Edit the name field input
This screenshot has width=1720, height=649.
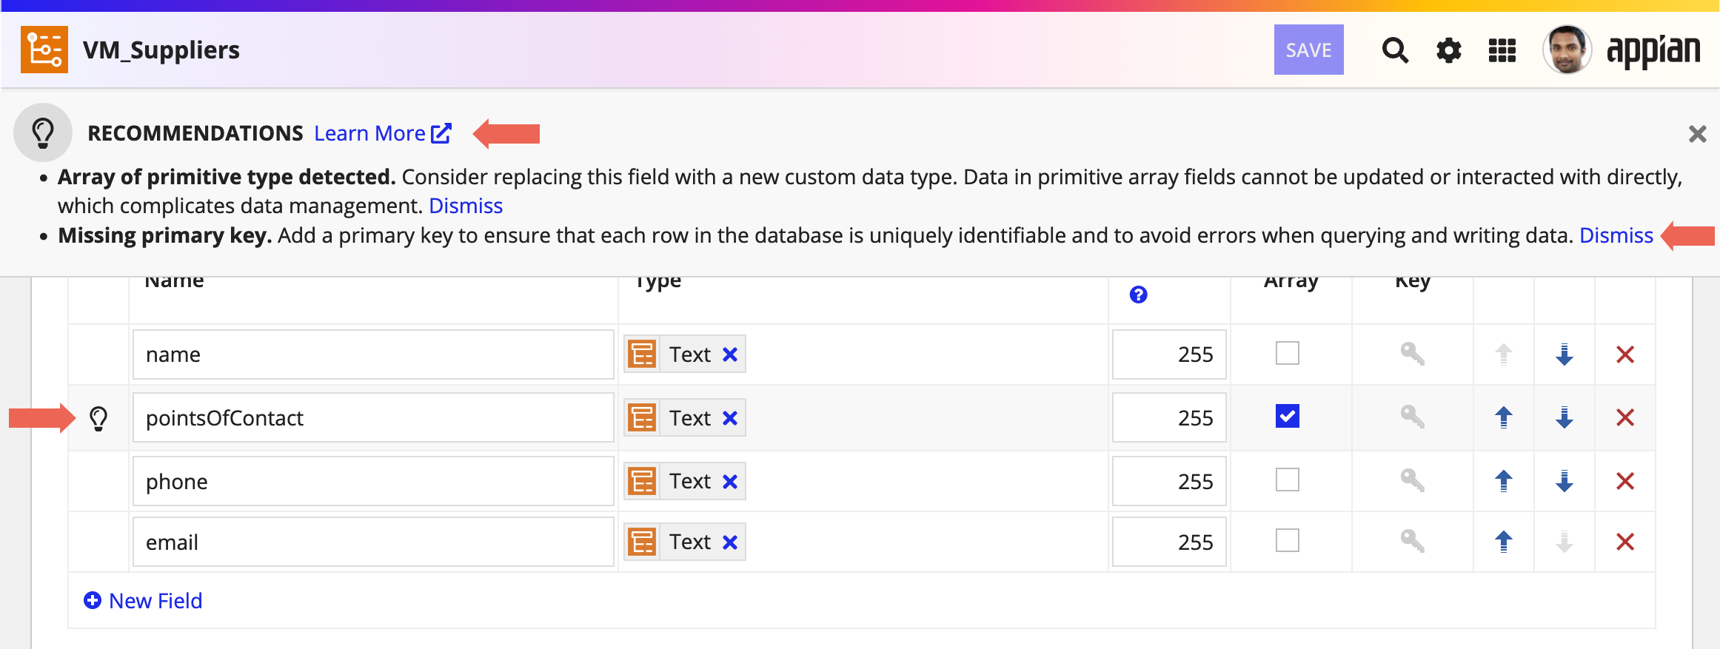pyautogui.click(x=373, y=354)
